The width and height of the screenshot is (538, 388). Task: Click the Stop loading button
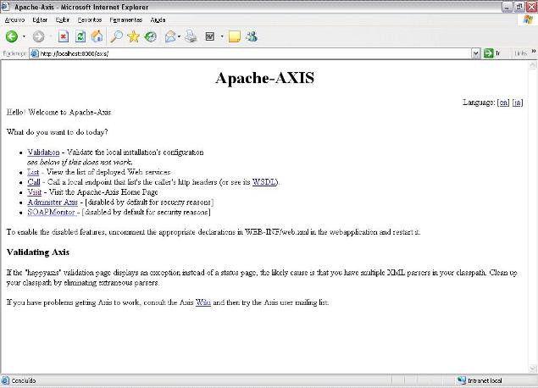point(64,36)
